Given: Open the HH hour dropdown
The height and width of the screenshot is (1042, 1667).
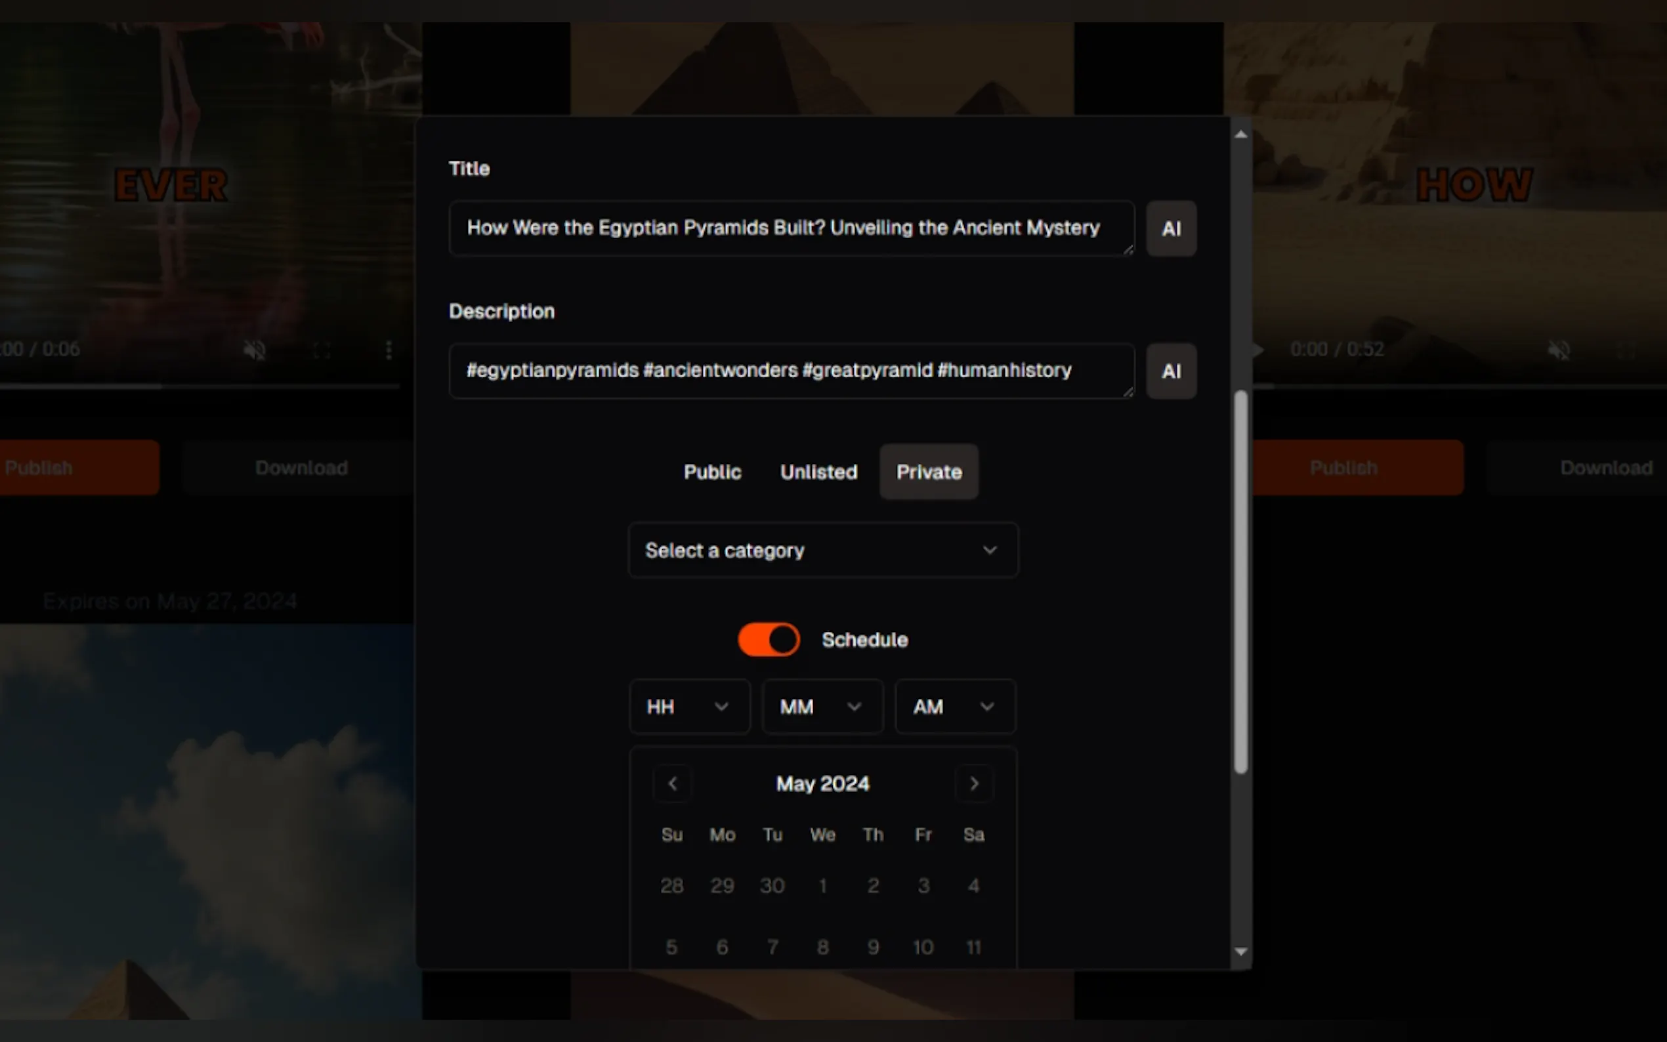Looking at the screenshot, I should (688, 707).
